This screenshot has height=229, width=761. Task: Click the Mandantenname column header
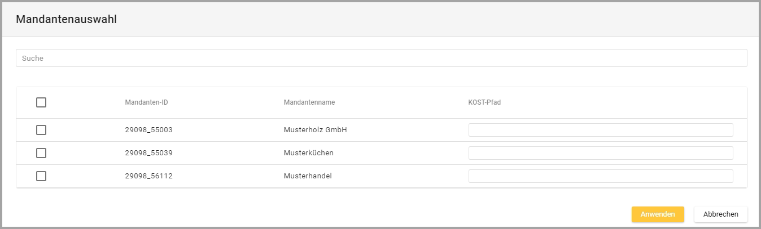(309, 102)
